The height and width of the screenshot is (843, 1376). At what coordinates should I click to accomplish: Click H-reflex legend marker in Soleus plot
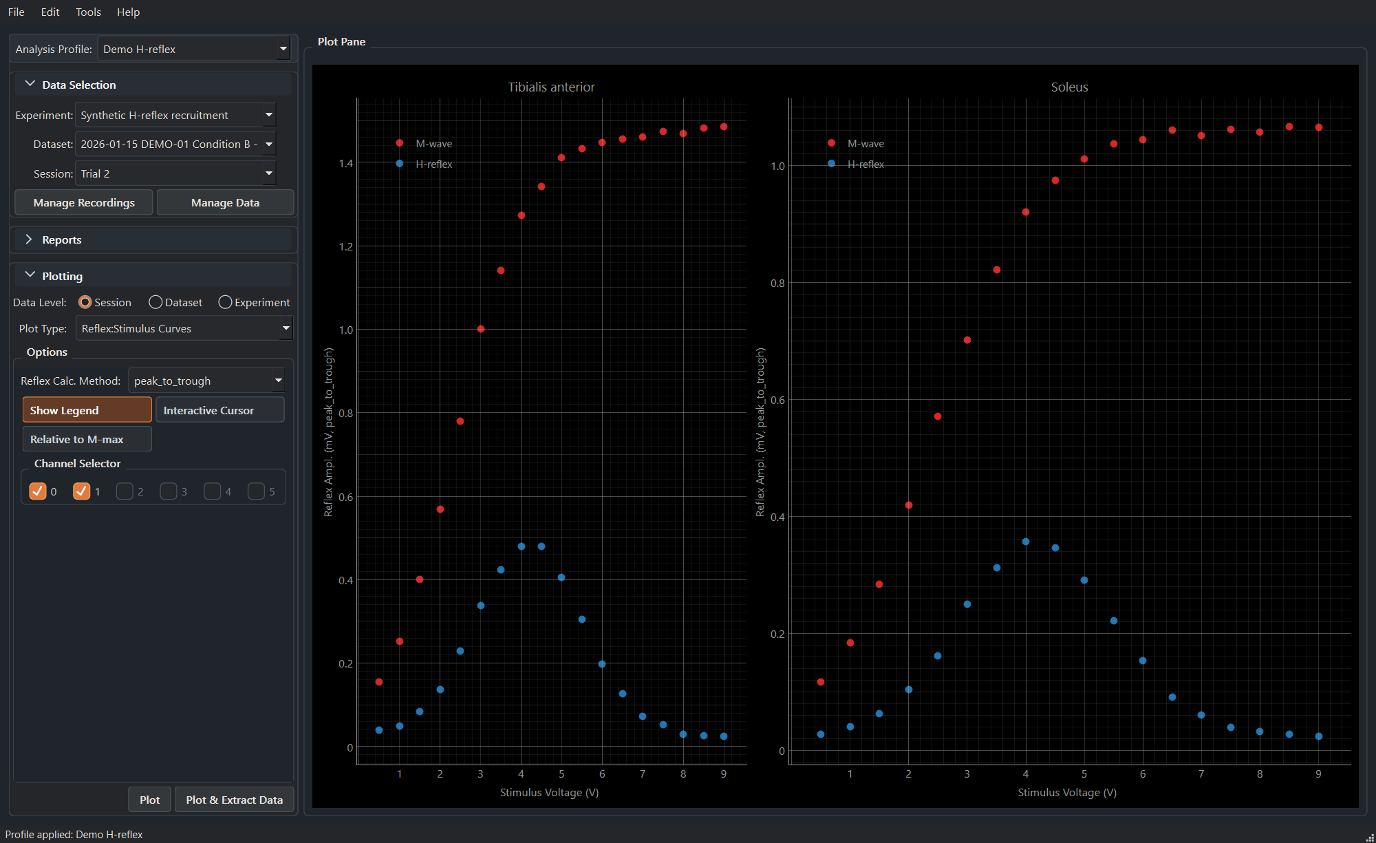pos(832,164)
